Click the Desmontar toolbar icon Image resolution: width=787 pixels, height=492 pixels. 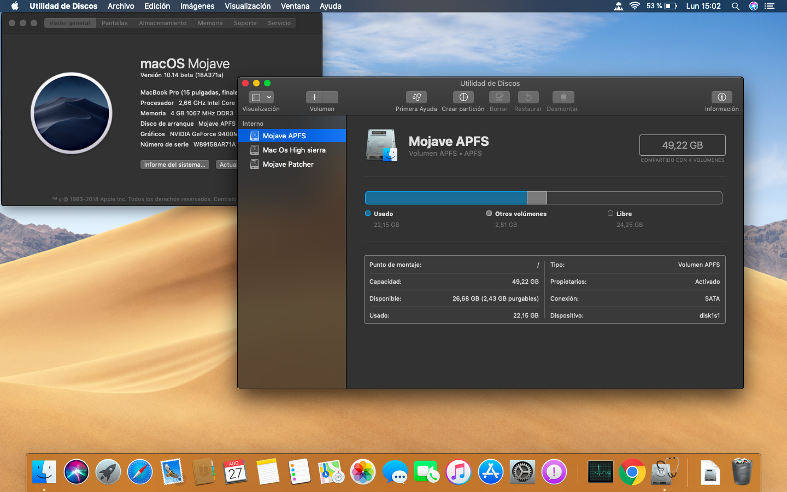(563, 97)
